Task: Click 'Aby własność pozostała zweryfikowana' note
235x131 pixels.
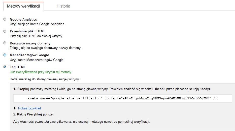Action: [82, 122]
